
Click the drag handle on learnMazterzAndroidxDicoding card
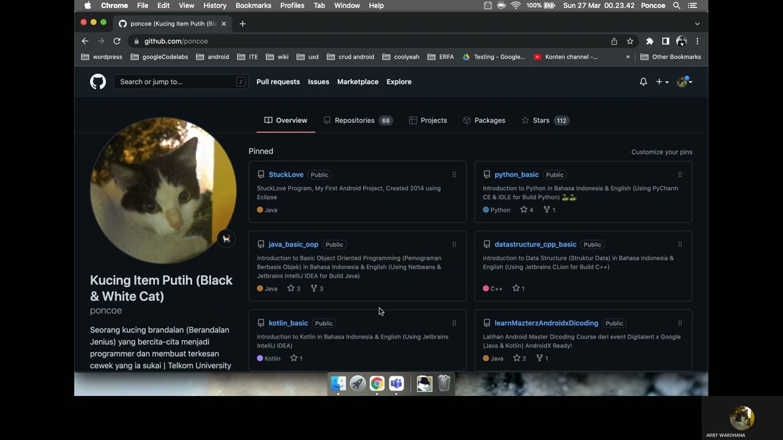tap(680, 323)
